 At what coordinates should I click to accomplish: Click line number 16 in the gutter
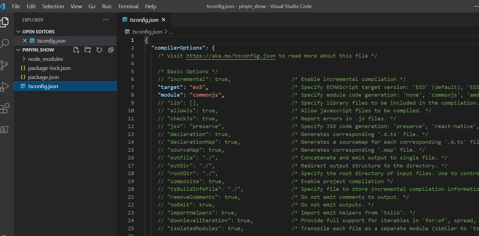[x=131, y=158]
